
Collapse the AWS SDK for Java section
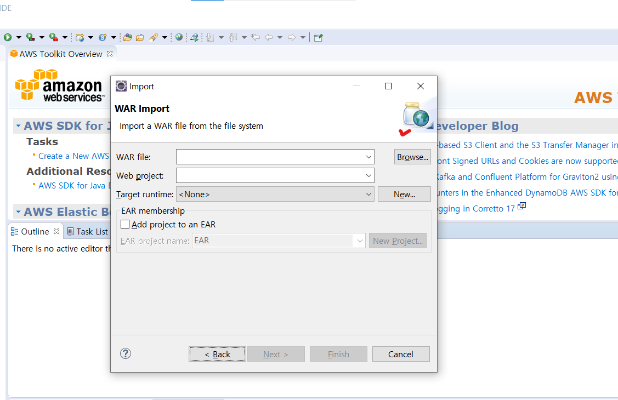[x=18, y=126]
